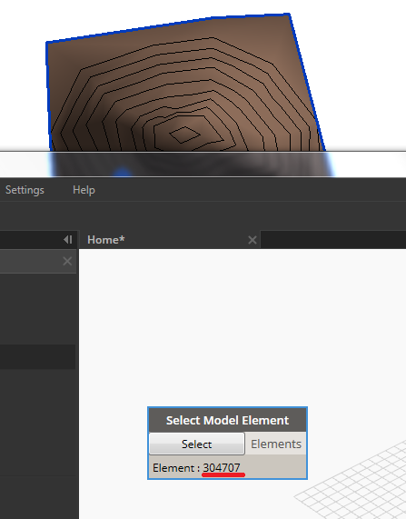Clear the library search box with X
The image size is (406, 519).
coord(67,261)
